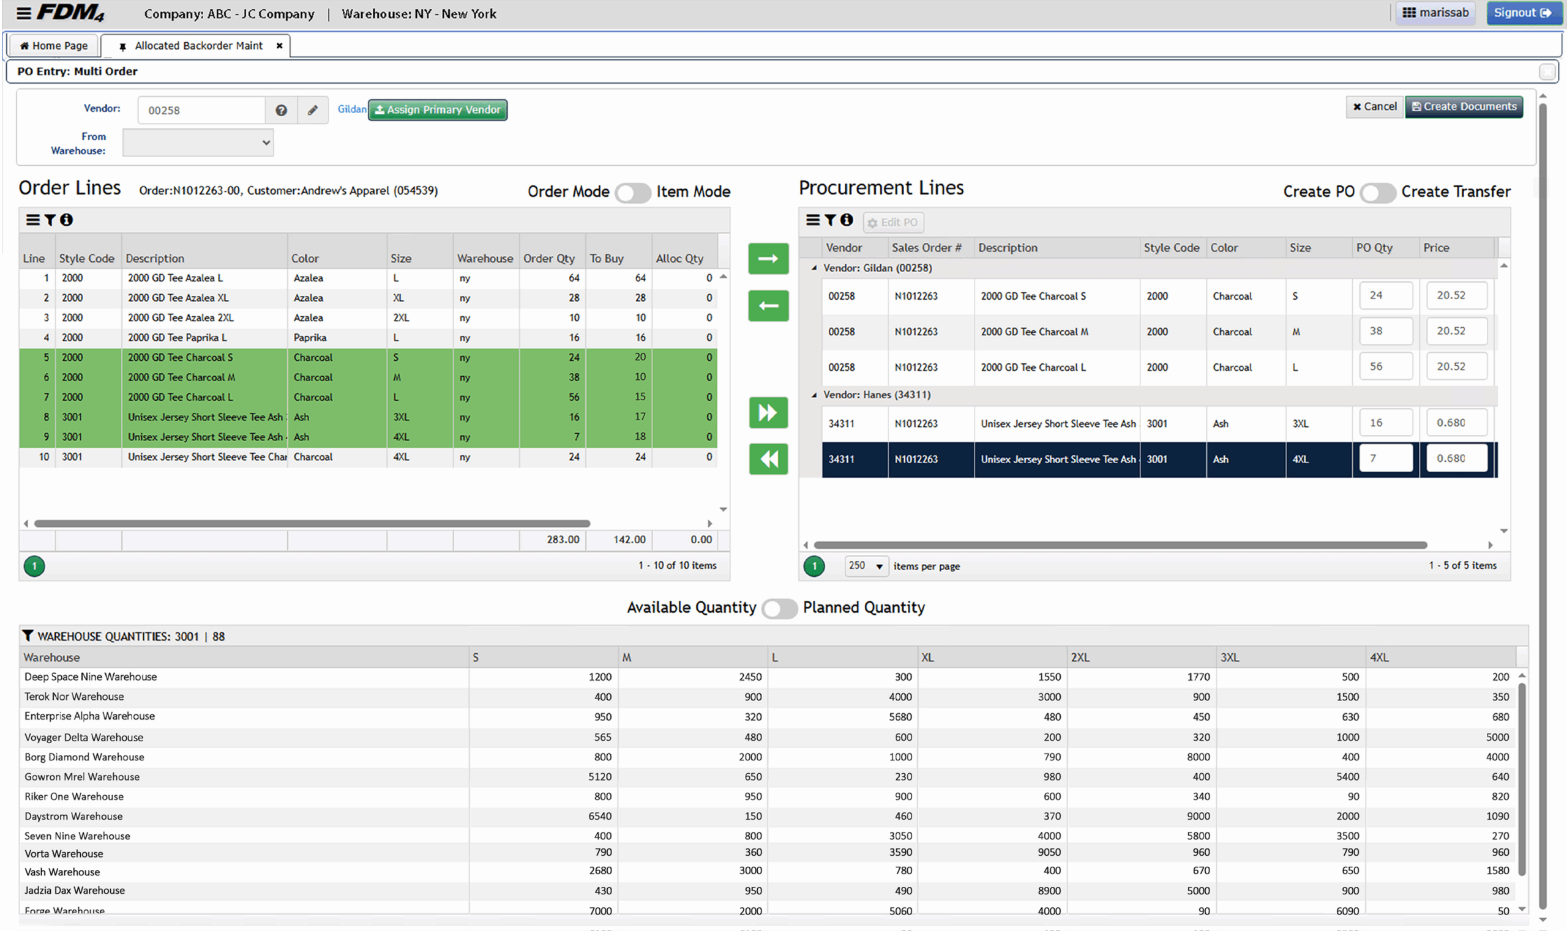This screenshot has height=931, width=1567.
Task: Switch to the Home Page tab
Action: (54, 46)
